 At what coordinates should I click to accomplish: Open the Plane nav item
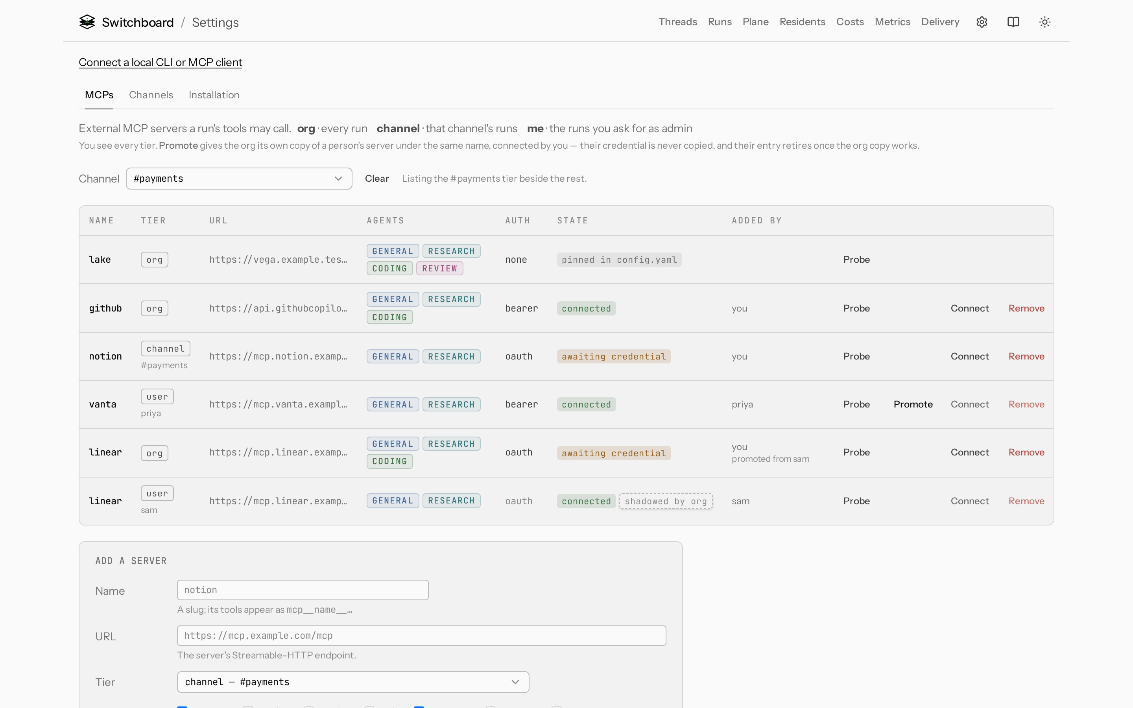point(755,22)
